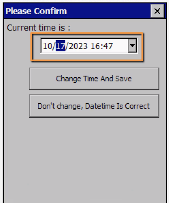Image resolution: width=169 pixels, height=203 pixels.
Task: Choose Don't change, Datetime Is Correct
Action: 94,106
